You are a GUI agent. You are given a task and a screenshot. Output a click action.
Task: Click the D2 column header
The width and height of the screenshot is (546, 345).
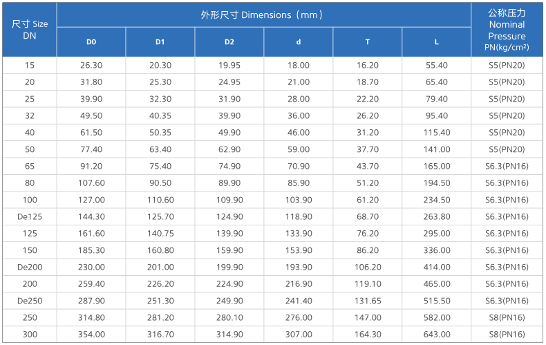[229, 42]
